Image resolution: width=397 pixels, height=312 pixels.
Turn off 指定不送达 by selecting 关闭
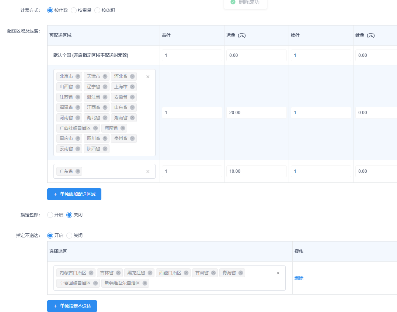point(69,236)
